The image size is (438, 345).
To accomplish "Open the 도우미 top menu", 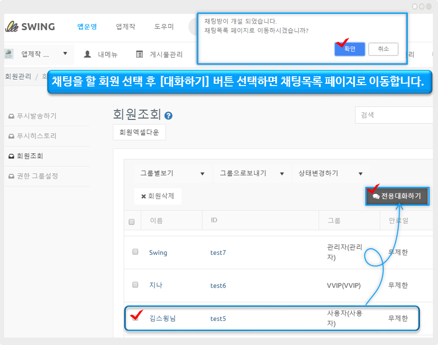I will 164,26.
